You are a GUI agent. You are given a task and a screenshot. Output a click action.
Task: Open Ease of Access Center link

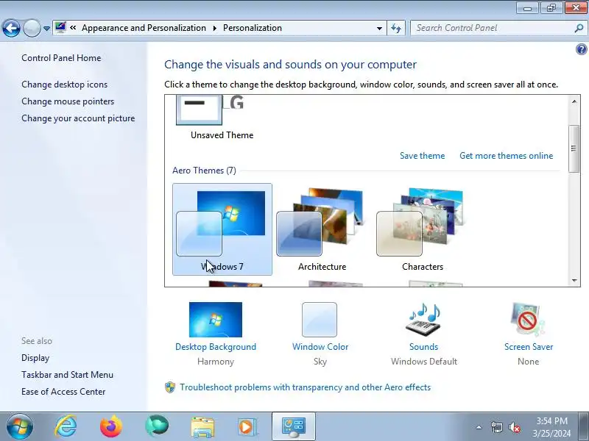pyautogui.click(x=63, y=392)
